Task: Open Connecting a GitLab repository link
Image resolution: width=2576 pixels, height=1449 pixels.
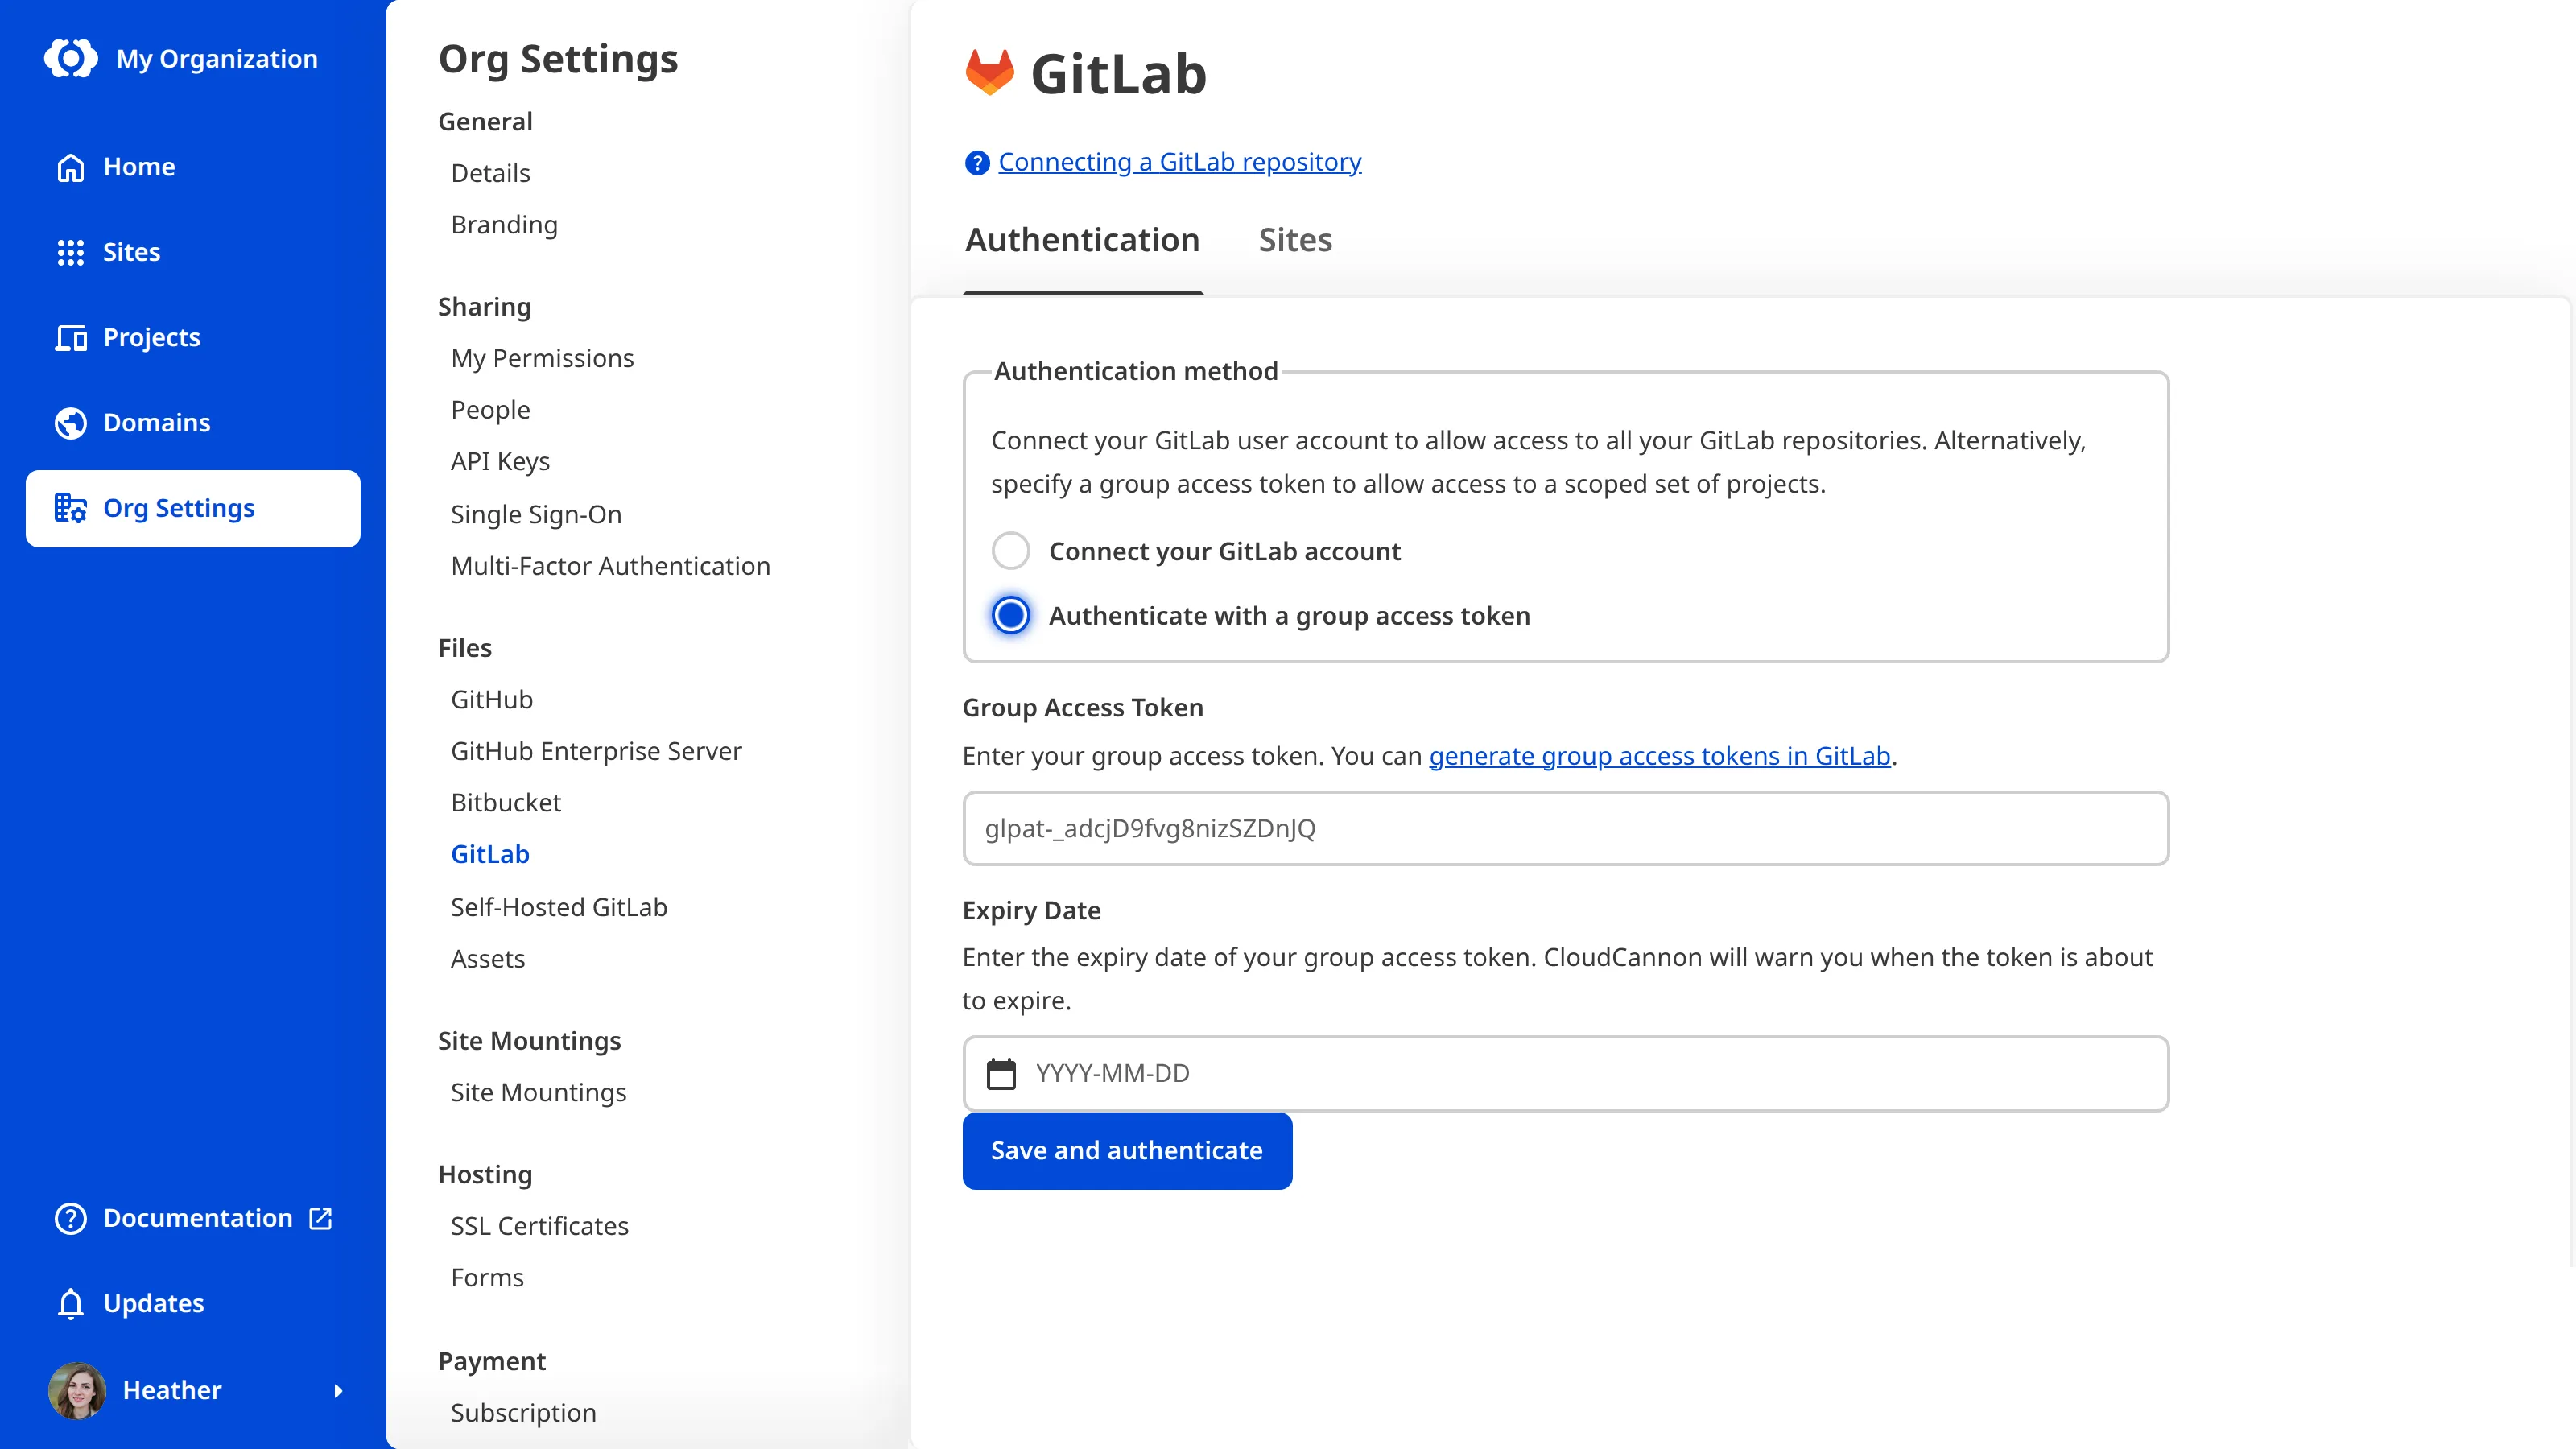Action: pos(1179,162)
